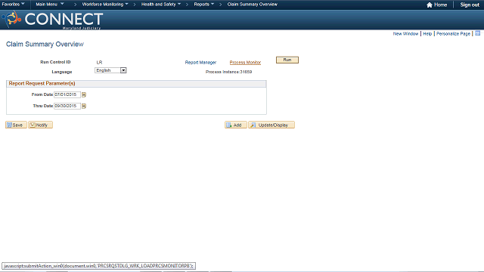This screenshot has height=272, width=484.
Task: Run the Claim Summary report
Action: tap(287, 60)
